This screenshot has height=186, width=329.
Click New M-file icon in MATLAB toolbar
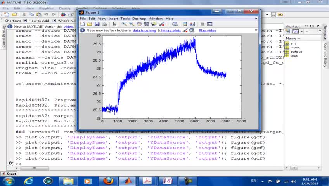(7, 15)
